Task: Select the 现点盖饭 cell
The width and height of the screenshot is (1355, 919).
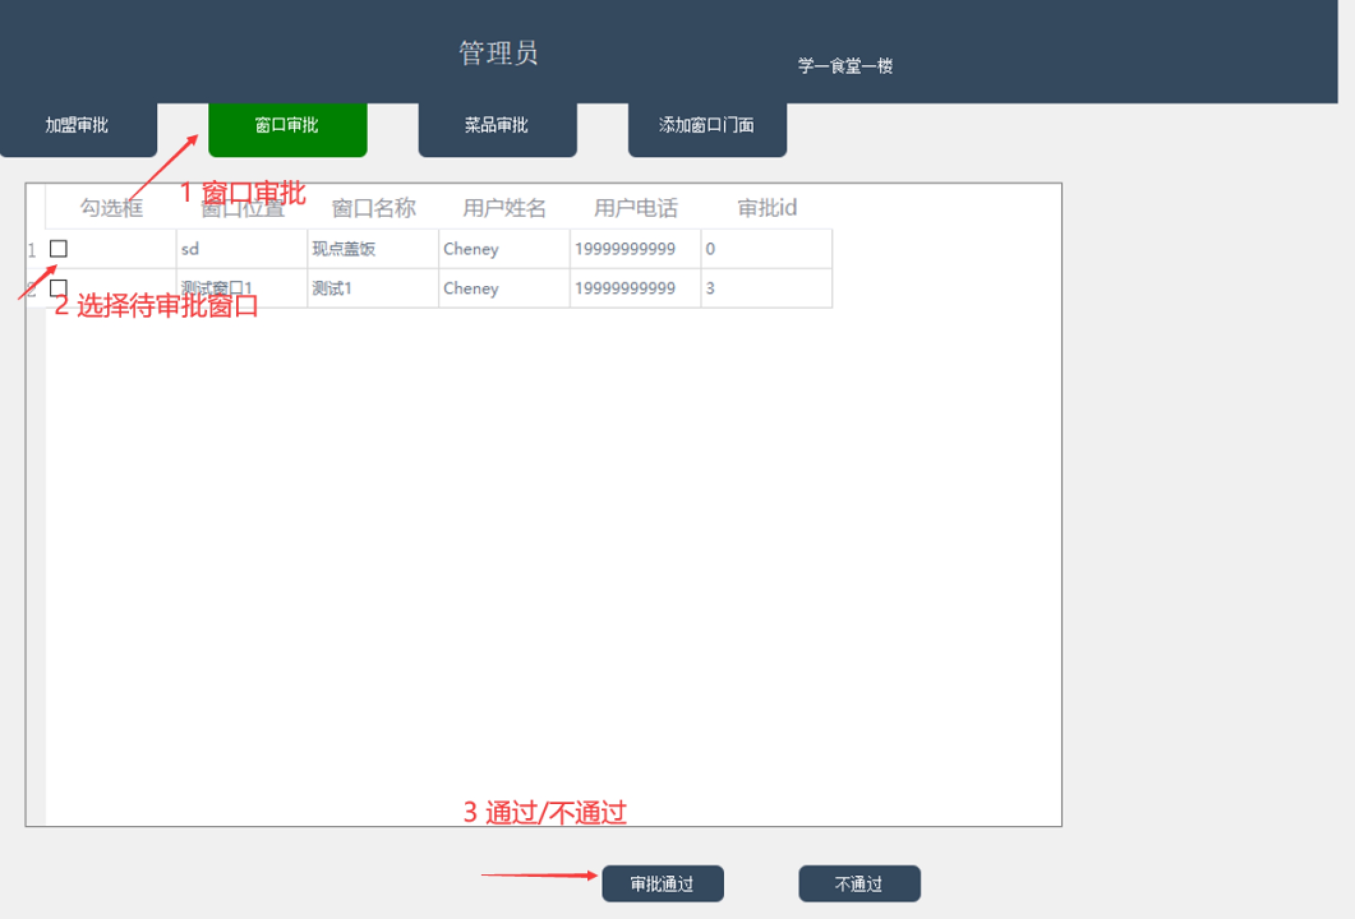Action: (344, 249)
